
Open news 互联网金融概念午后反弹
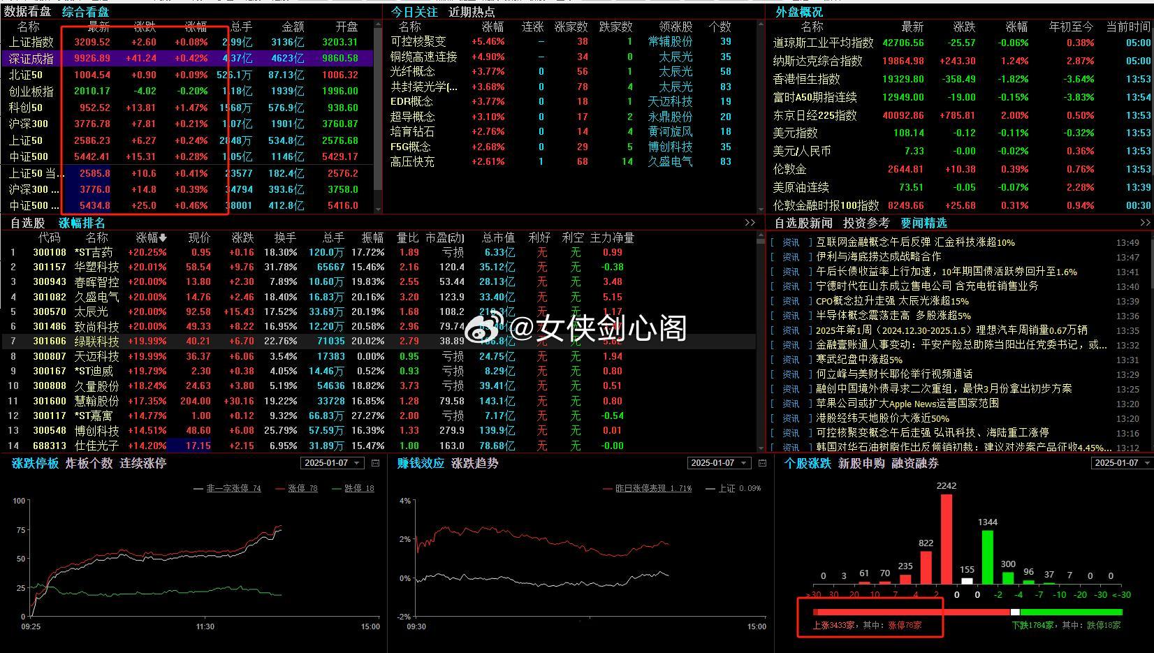[915, 242]
